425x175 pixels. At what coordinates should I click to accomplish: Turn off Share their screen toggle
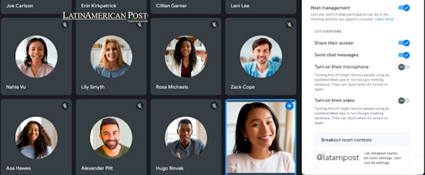404,43
